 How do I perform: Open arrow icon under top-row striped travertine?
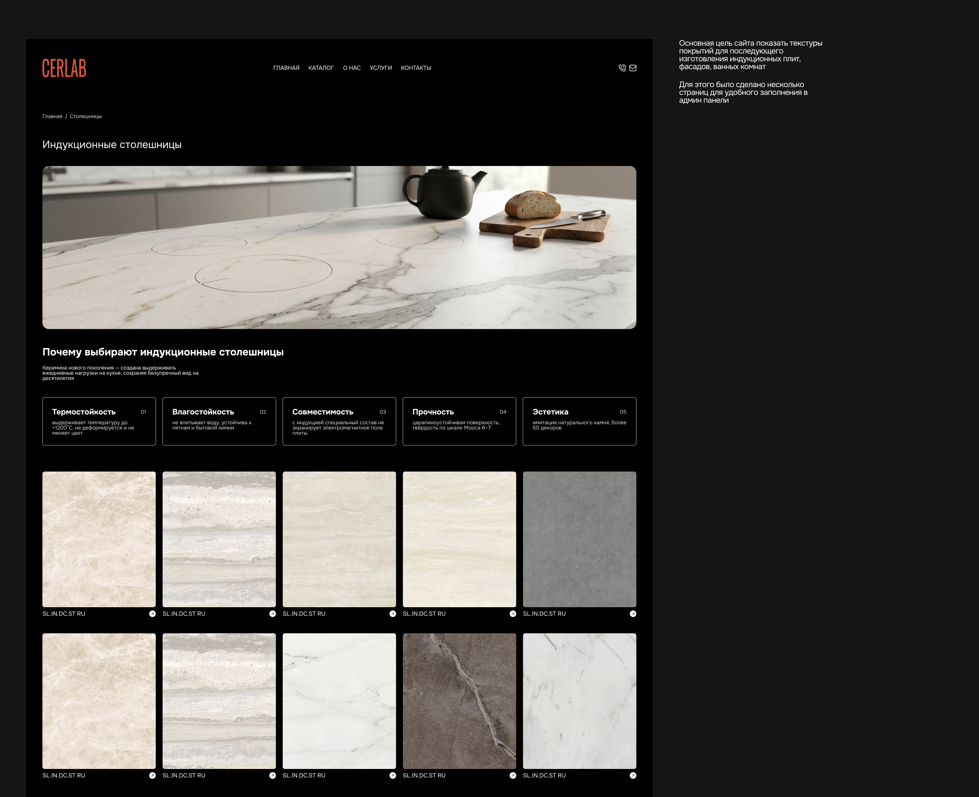pos(272,614)
